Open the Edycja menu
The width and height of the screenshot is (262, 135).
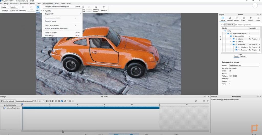coord(6,4)
